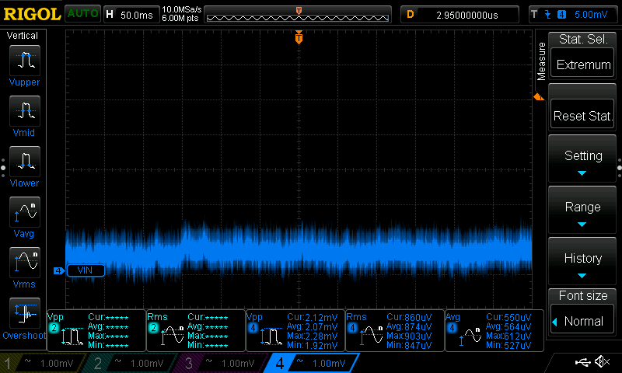Click the Vpp channel 4 waveform icon
Screen dimensions: 622x373
271,336
